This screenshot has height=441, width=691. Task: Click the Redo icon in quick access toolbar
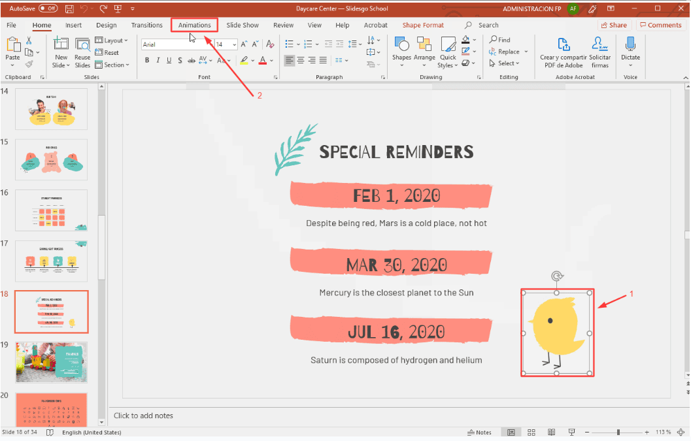click(x=103, y=8)
